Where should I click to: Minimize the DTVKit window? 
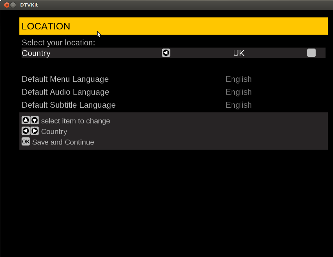[13, 5]
